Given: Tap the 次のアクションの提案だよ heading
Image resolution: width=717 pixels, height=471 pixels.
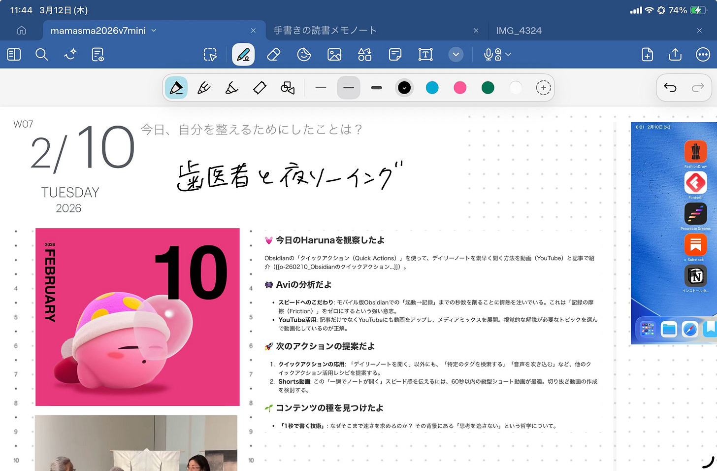Looking at the screenshot, I should click(x=325, y=346).
